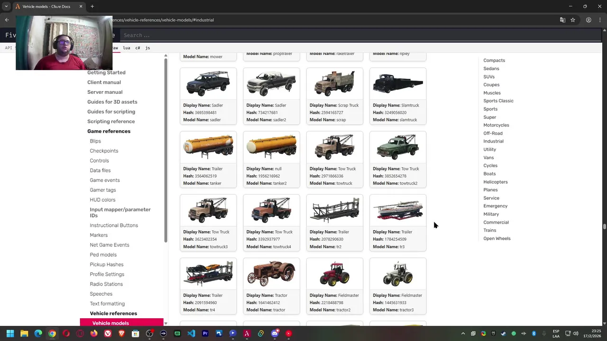Screen dimensions: 607x341
Task: Click the Slamtruck vehicle image
Action: point(397,84)
